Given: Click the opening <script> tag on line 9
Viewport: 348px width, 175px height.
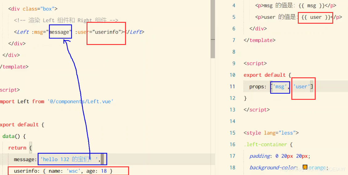Looking at the screenshot, I should 255,63.
